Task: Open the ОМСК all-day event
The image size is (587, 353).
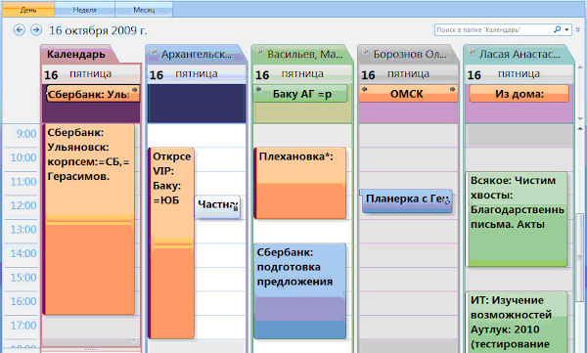Action: click(408, 94)
